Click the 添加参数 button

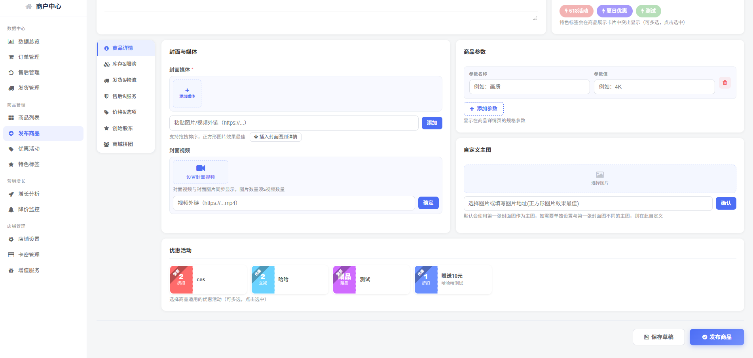point(484,109)
